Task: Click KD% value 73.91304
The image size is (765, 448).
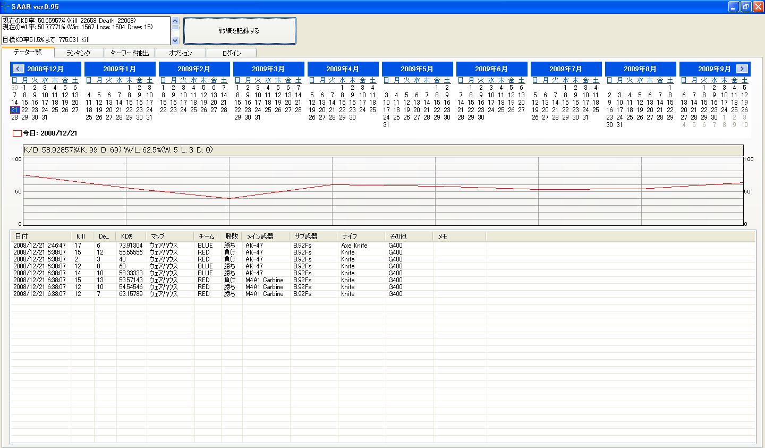Action: point(131,246)
